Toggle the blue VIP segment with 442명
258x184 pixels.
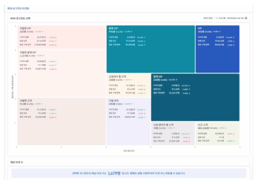(217, 49)
